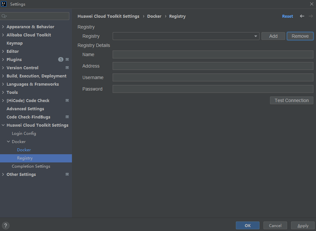This screenshot has height=231, width=316.
Task: Close the Settings dialog window
Action: point(312,4)
